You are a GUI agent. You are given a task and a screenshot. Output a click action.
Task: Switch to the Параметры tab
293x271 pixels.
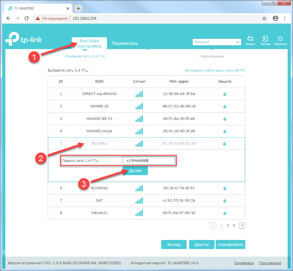(124, 43)
